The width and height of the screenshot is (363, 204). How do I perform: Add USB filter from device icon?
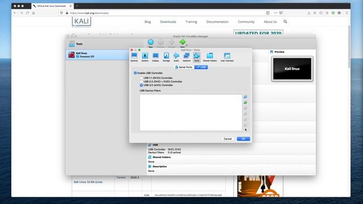pos(246,103)
